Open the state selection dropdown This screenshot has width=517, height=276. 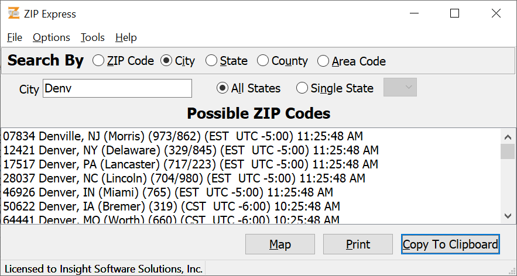(x=400, y=88)
